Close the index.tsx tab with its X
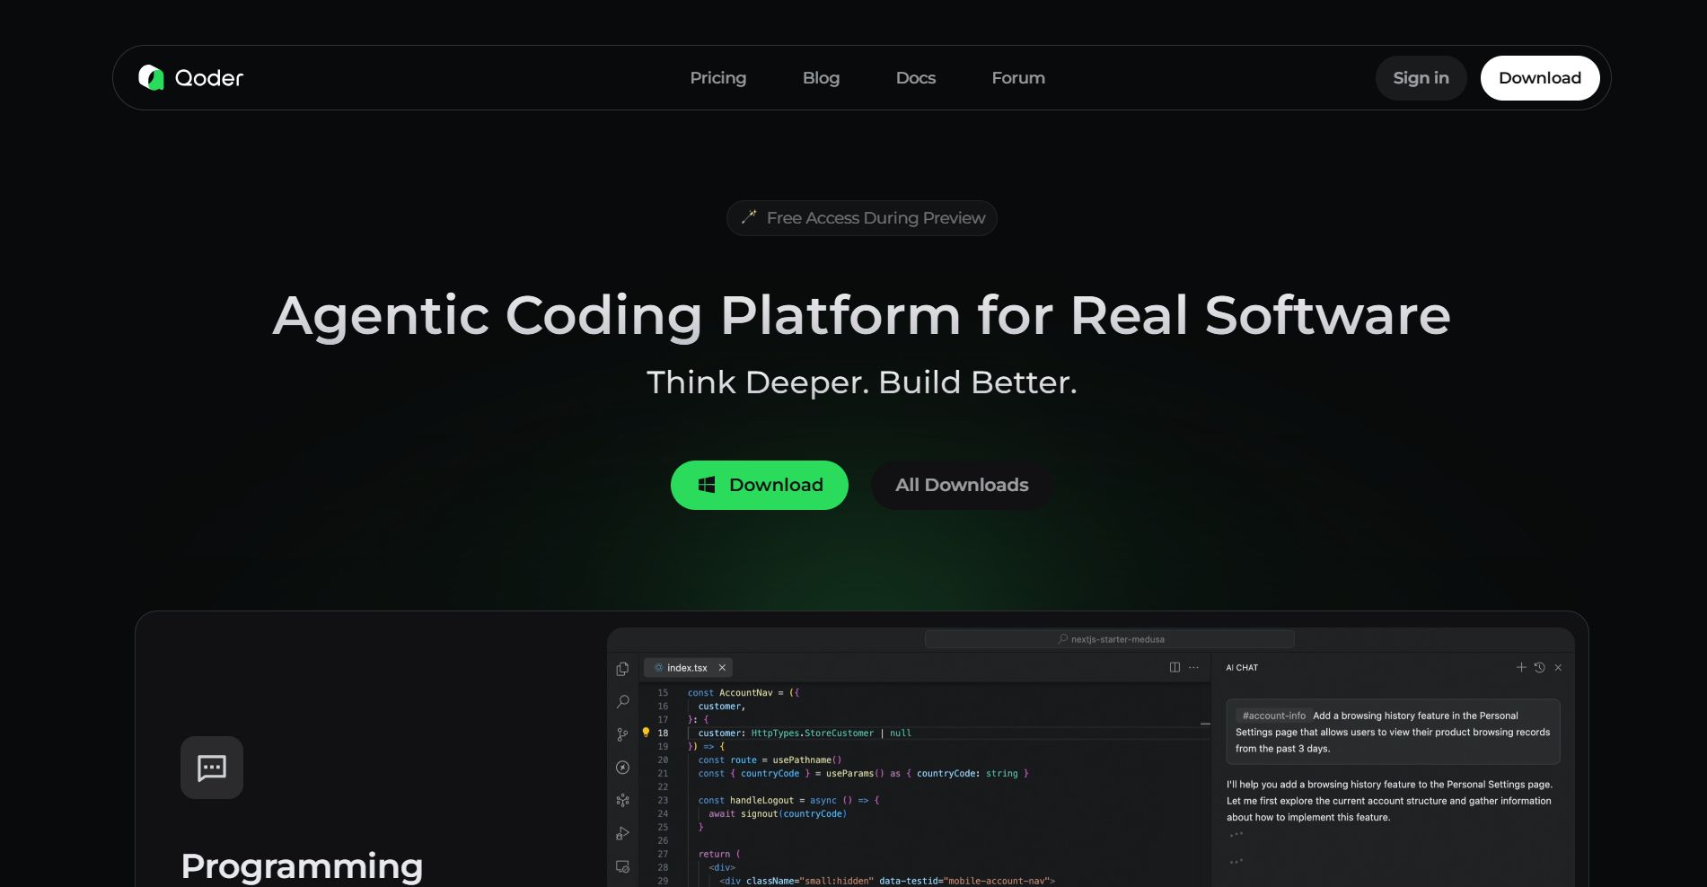Image resolution: width=1707 pixels, height=887 pixels. [722, 668]
